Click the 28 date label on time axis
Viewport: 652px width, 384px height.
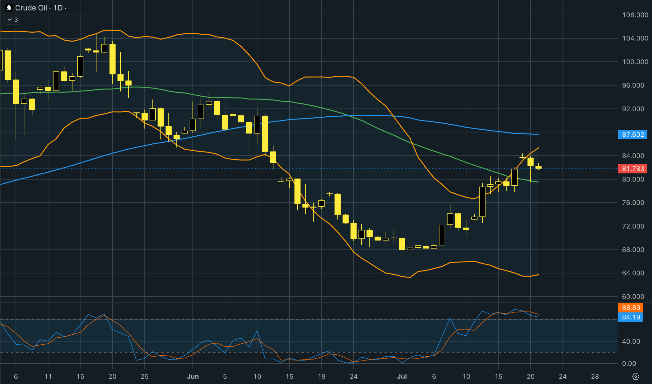[x=595, y=377]
